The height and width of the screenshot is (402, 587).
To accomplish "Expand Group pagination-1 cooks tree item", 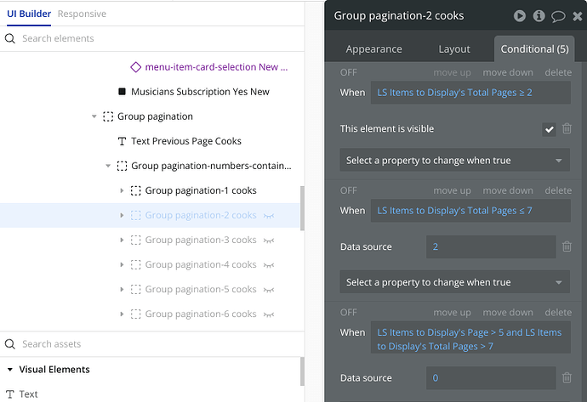I will (x=122, y=190).
